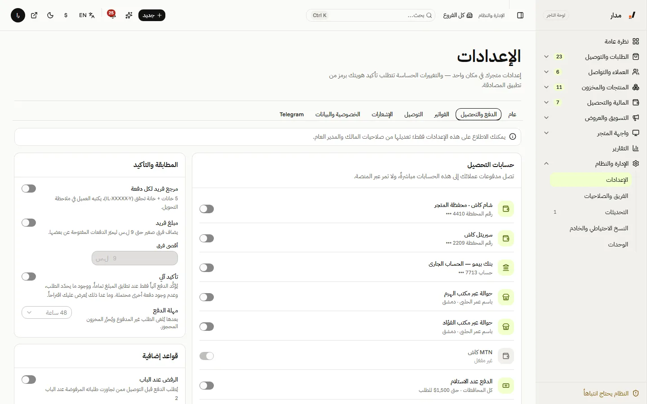This screenshot has height=404, width=647.
Task: Toggle the sidebar panel icon
Action: coord(520,15)
